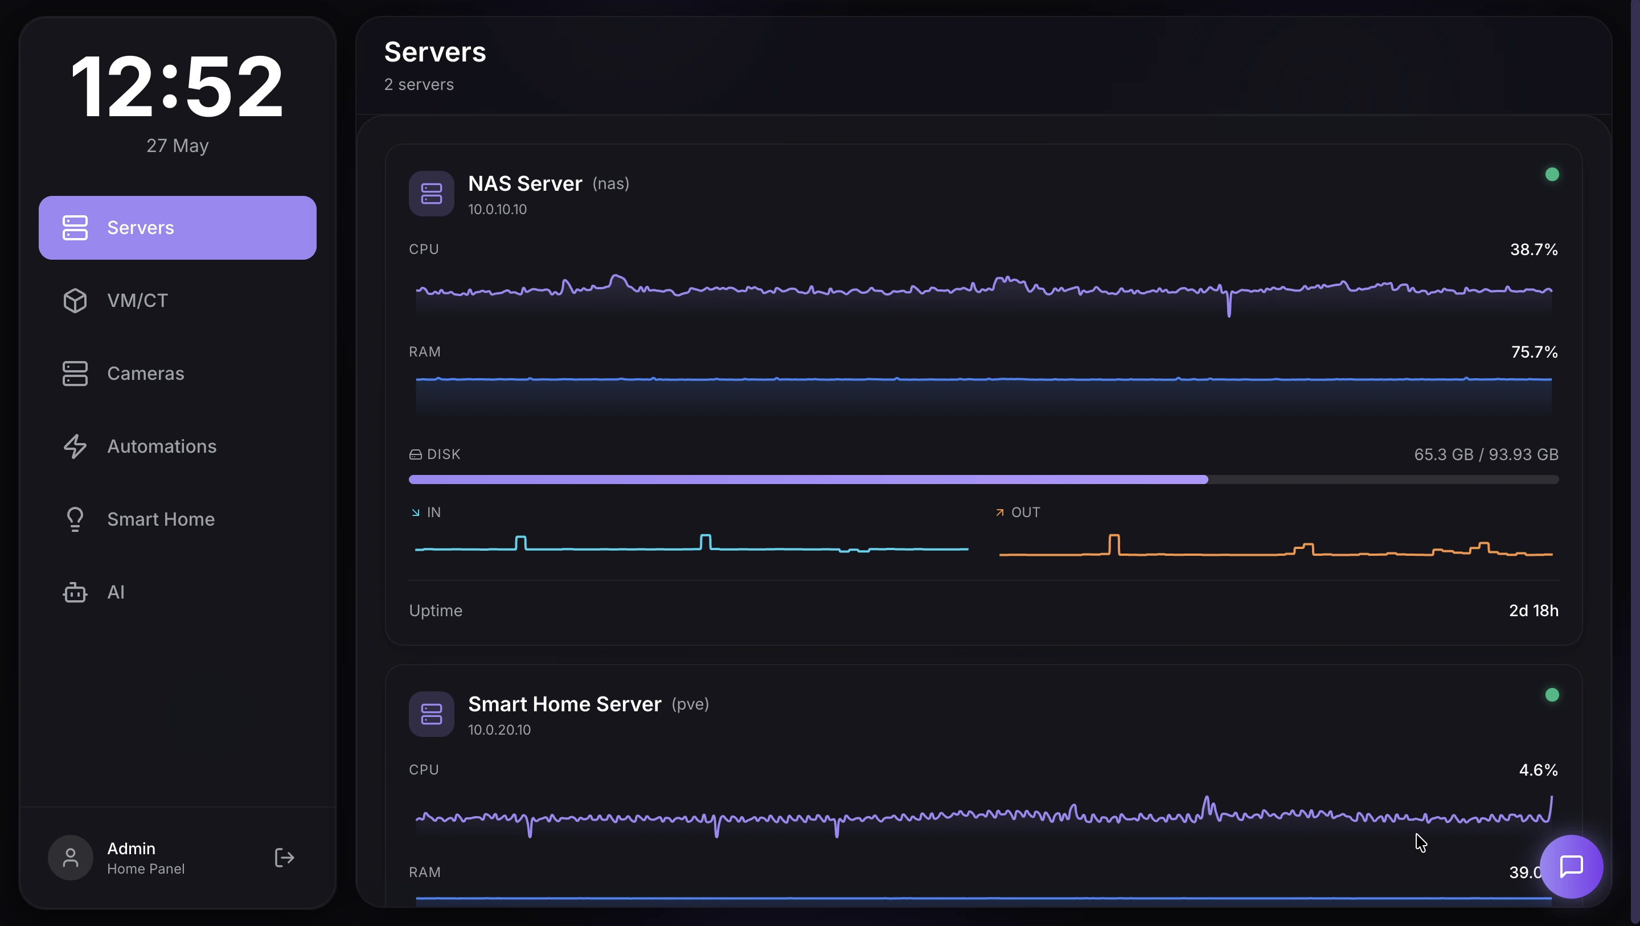Click the OUT network arrow icon
This screenshot has width=1640, height=926.
(1000, 513)
